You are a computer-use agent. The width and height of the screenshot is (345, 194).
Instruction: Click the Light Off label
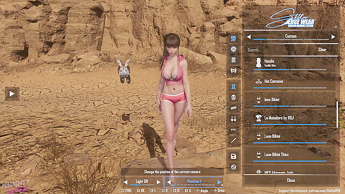click(142, 182)
